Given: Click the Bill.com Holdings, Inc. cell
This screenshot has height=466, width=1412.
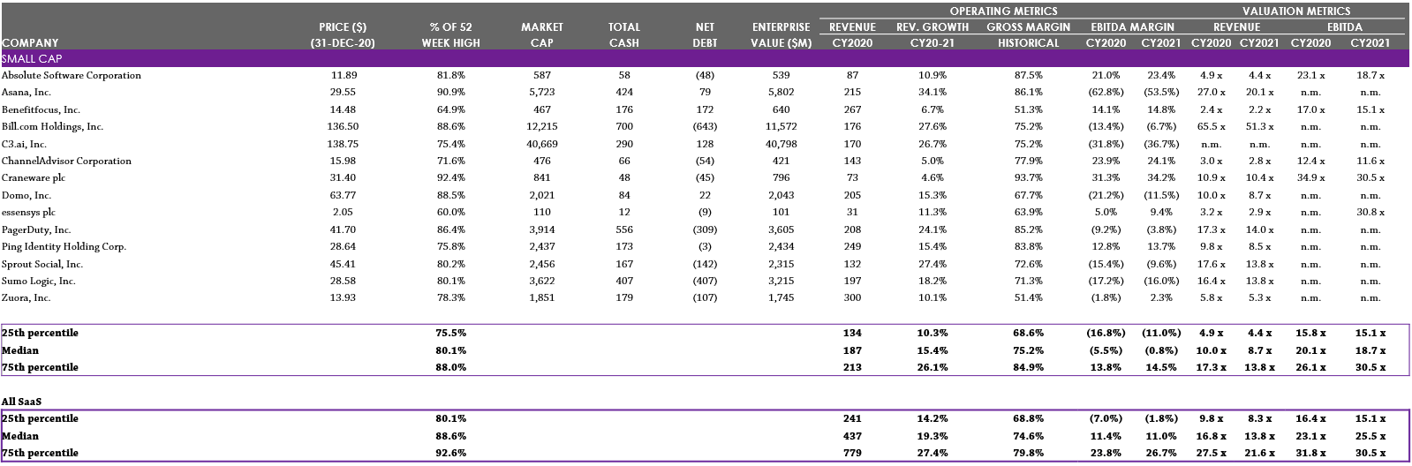Looking at the screenshot, I should [x=53, y=127].
